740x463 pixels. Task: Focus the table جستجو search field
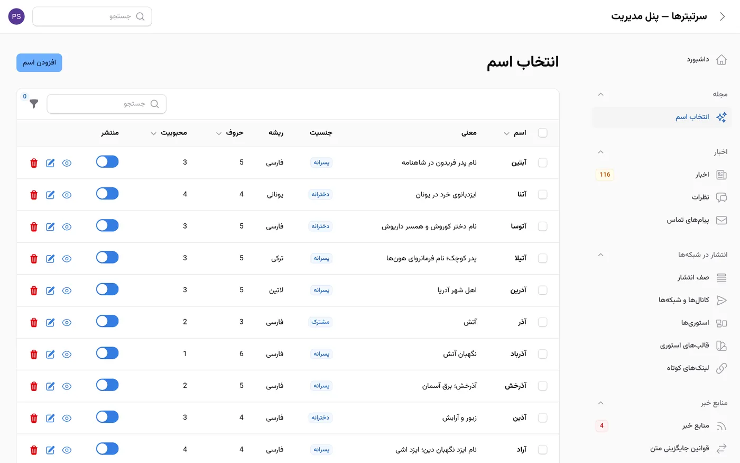pyautogui.click(x=106, y=104)
